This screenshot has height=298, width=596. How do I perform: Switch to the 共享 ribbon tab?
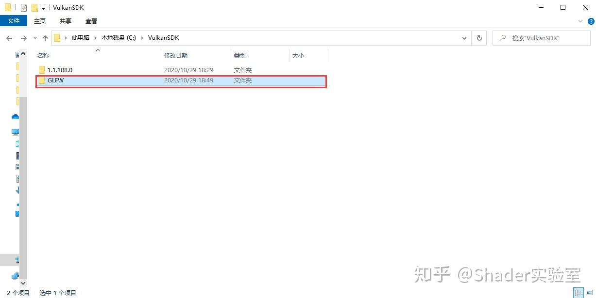point(66,21)
